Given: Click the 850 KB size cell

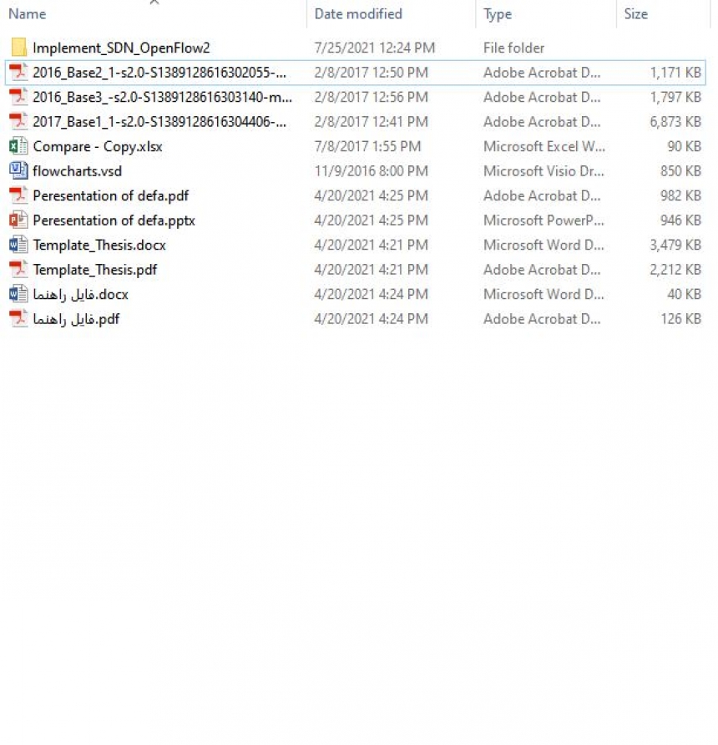Looking at the screenshot, I should [680, 171].
